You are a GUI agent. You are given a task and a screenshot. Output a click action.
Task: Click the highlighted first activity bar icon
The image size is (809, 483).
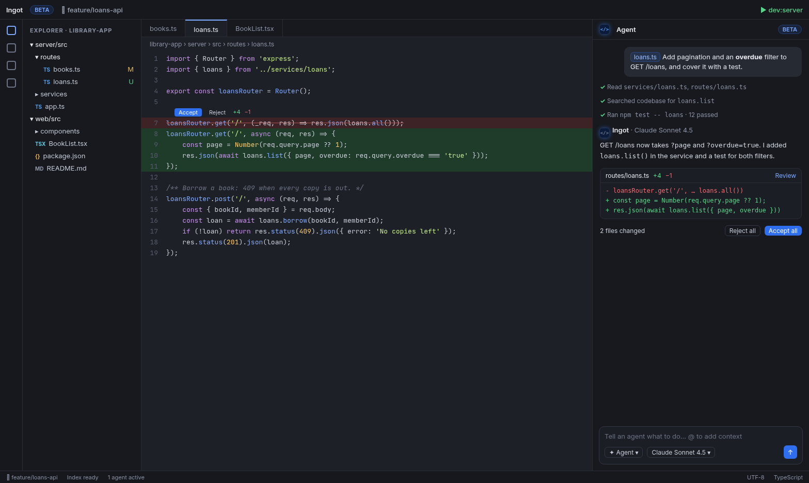pyautogui.click(x=11, y=30)
